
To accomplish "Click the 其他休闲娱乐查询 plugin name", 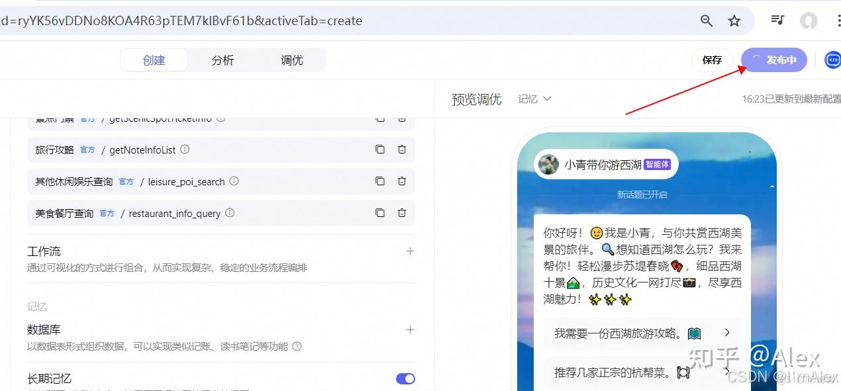I will [x=74, y=181].
